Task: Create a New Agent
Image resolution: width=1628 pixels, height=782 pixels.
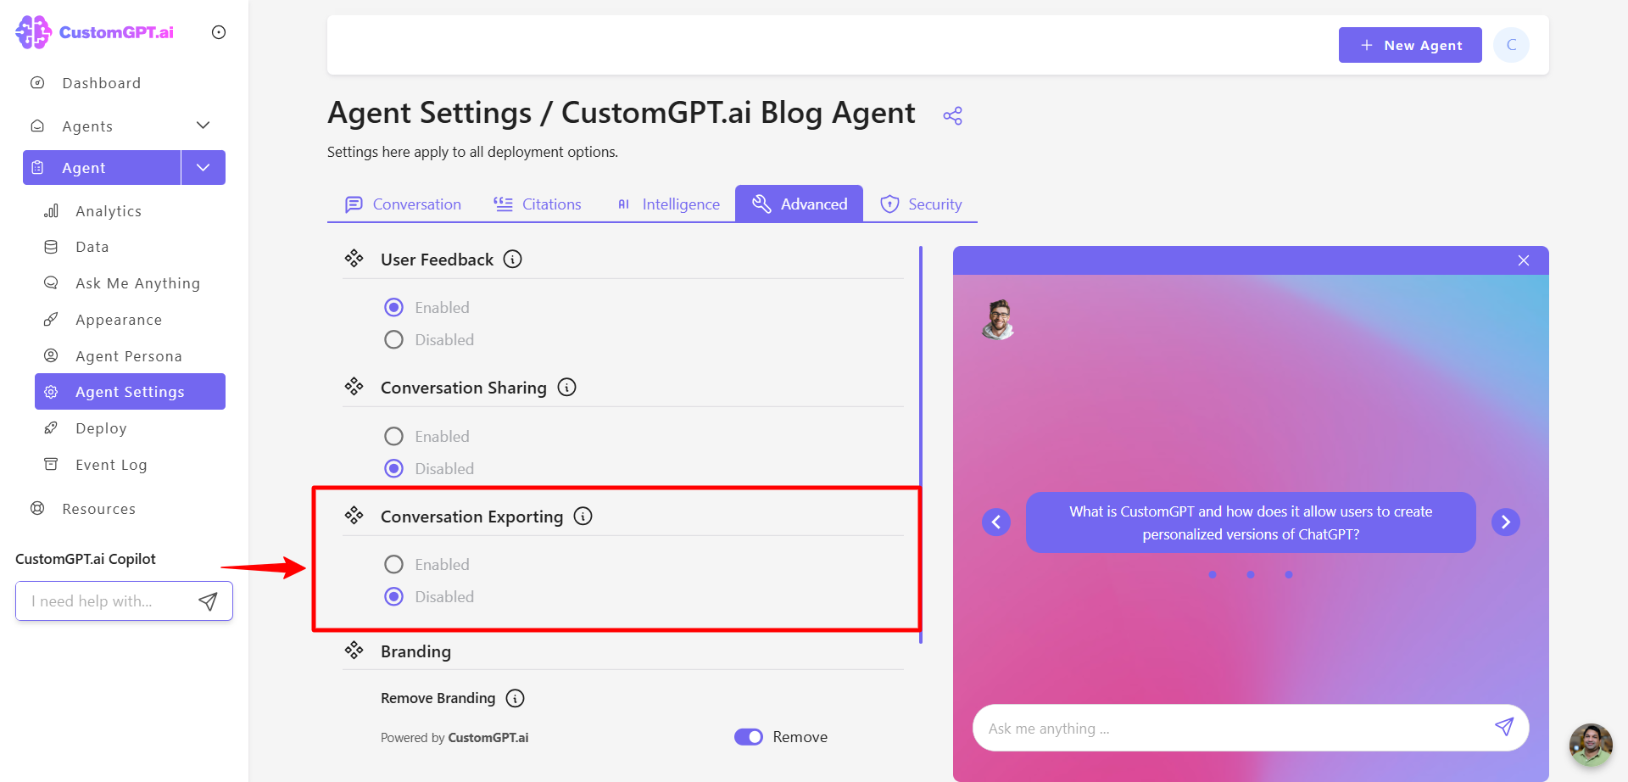Action: [x=1410, y=45]
